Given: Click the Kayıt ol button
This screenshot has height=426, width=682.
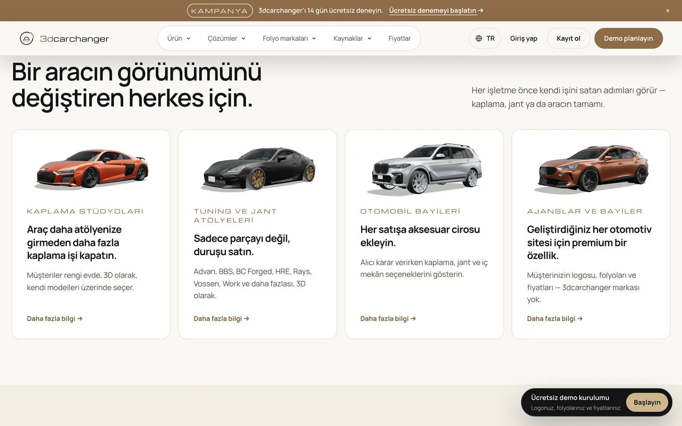Looking at the screenshot, I should pos(568,38).
